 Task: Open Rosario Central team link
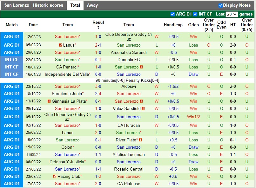pos(129,169)
